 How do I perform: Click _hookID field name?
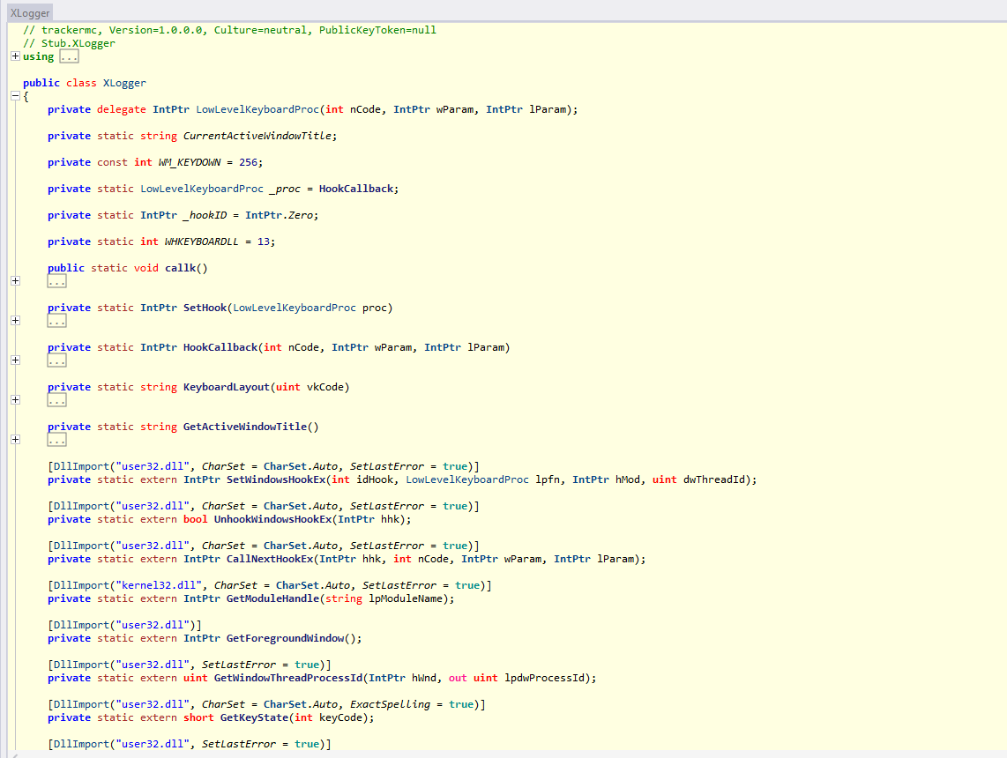click(205, 215)
